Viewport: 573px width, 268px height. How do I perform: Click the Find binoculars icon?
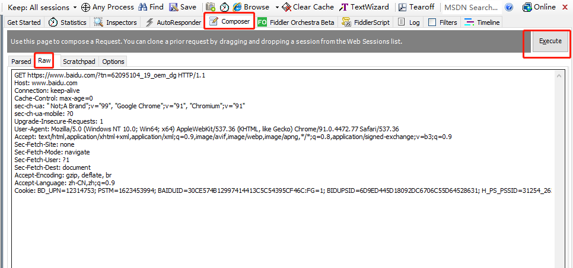pyautogui.click(x=143, y=7)
